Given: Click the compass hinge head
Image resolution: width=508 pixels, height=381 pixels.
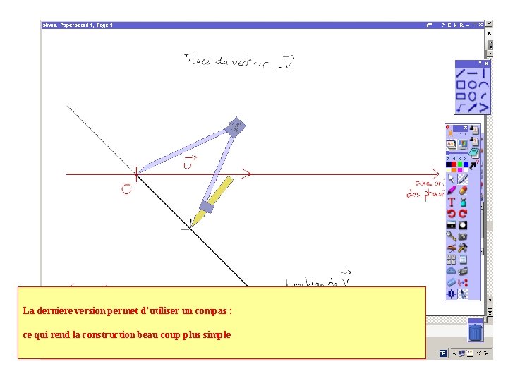Looking at the screenshot, I should tap(236, 127).
